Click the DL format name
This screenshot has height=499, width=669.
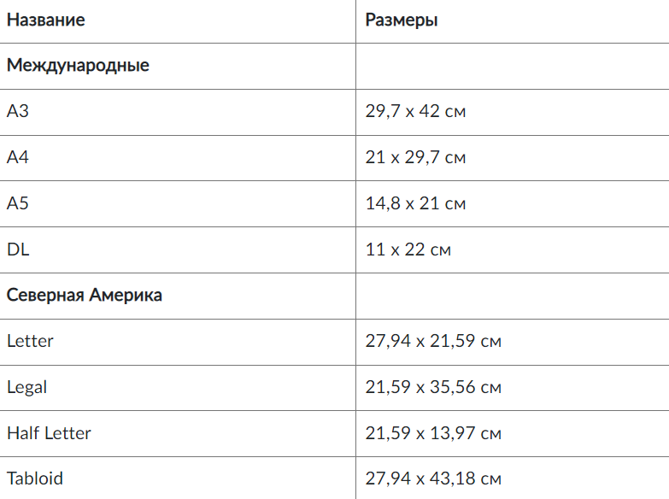(18, 249)
